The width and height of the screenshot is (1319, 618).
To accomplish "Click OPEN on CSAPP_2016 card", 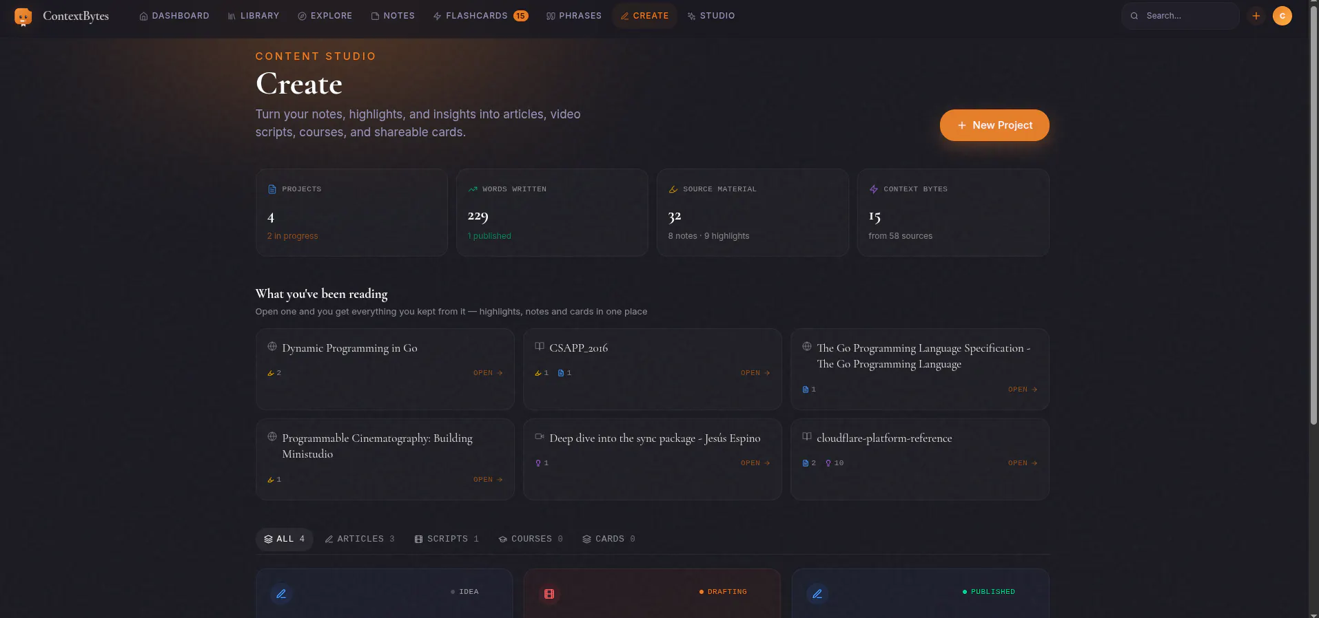I will point(755,373).
